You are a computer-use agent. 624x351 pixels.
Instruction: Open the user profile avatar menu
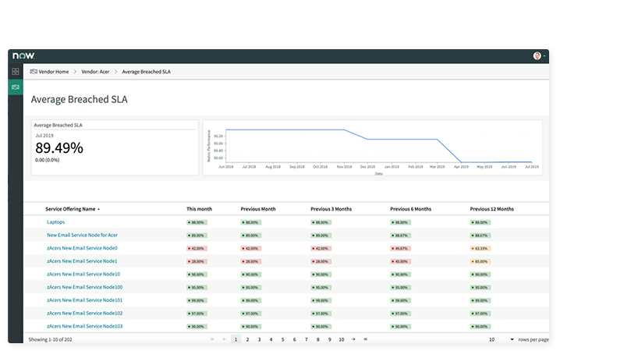537,56
